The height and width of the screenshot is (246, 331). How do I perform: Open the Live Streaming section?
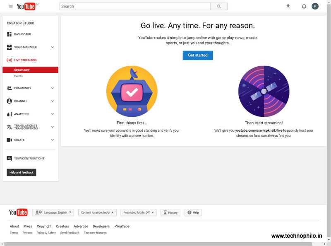pos(8,60)
